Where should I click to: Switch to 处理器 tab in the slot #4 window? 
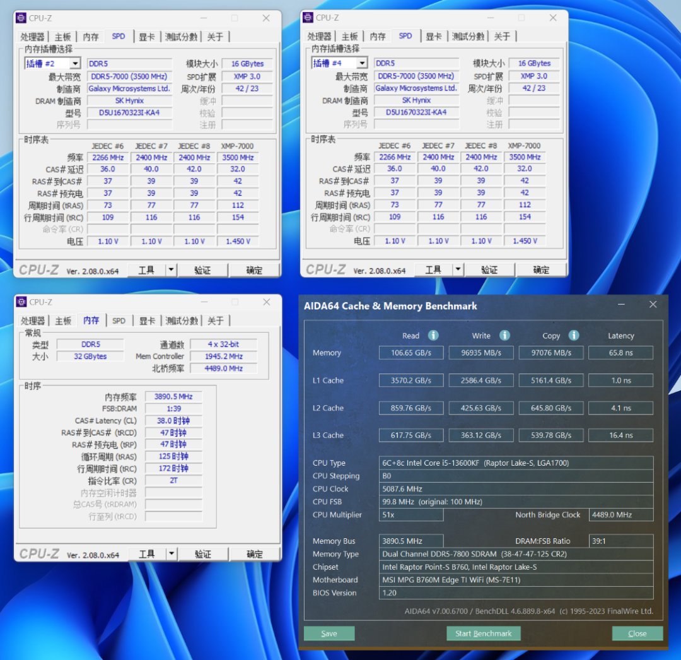(320, 37)
